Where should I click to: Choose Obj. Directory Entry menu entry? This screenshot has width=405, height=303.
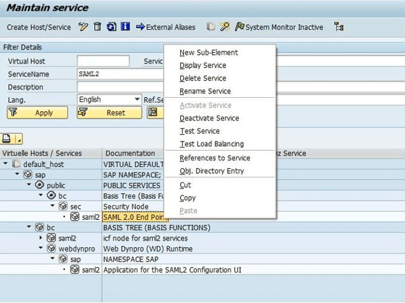pyautogui.click(x=212, y=171)
